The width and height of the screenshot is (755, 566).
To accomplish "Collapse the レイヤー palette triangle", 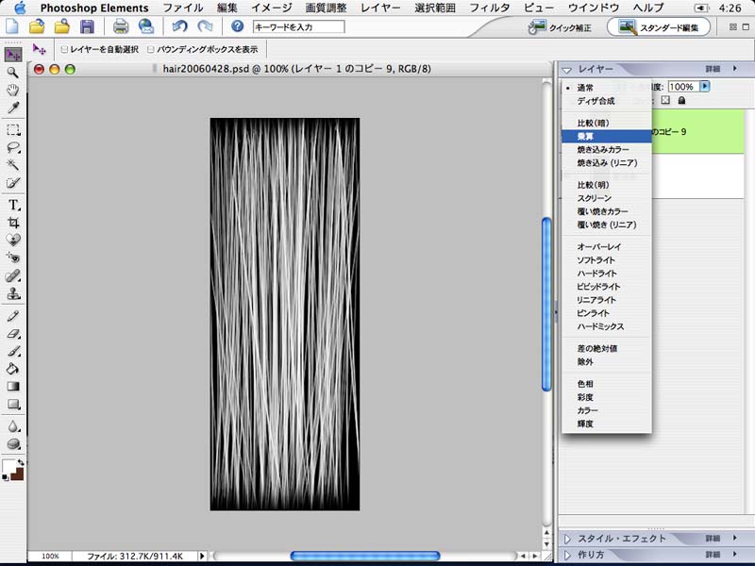I will (567, 70).
